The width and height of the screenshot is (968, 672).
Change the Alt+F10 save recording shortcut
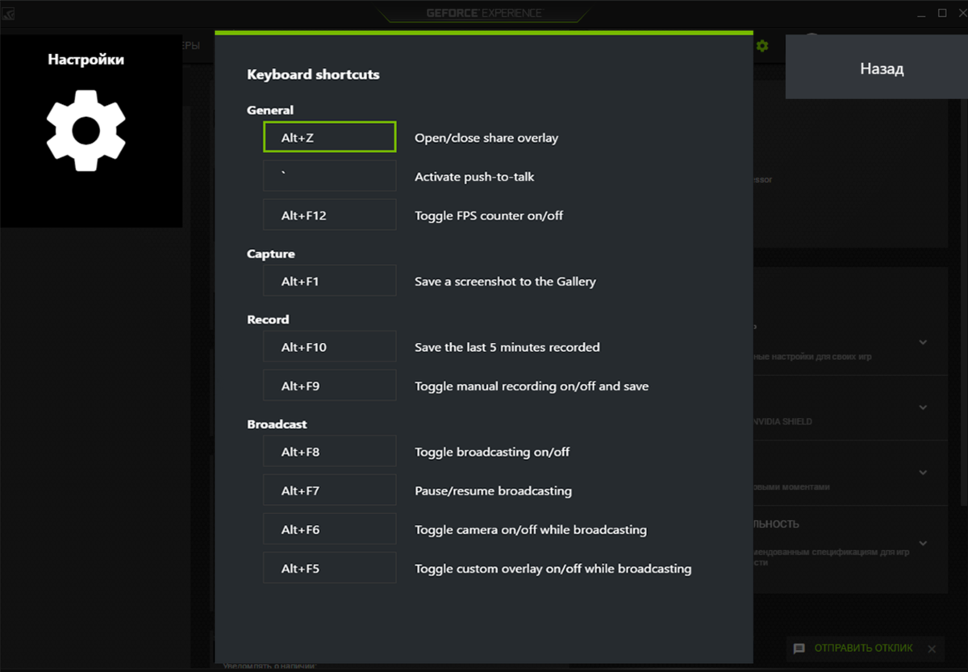click(329, 347)
